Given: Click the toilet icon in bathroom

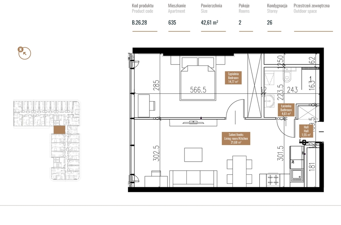Looking at the screenshot, I should coord(287,75).
